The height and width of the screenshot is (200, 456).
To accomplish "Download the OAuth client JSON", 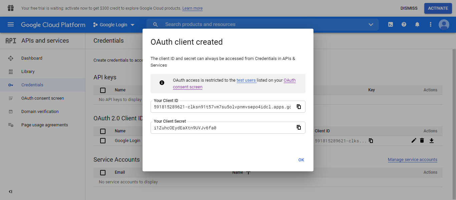I will pos(431,140).
